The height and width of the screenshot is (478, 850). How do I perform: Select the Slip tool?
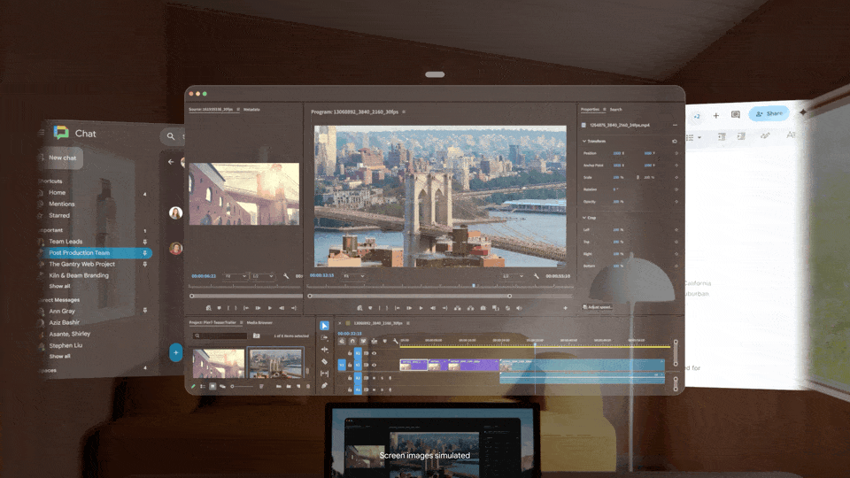[324, 374]
